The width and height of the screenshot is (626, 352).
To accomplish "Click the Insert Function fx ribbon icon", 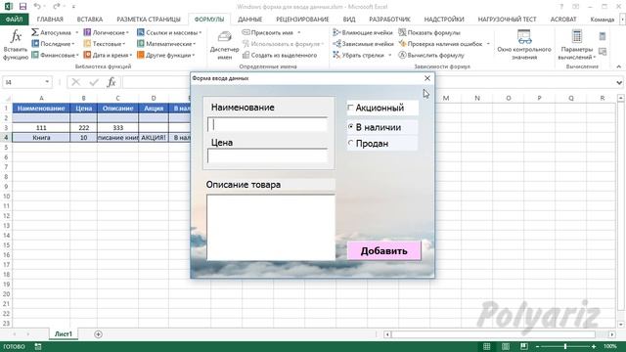I will pyautogui.click(x=16, y=45).
